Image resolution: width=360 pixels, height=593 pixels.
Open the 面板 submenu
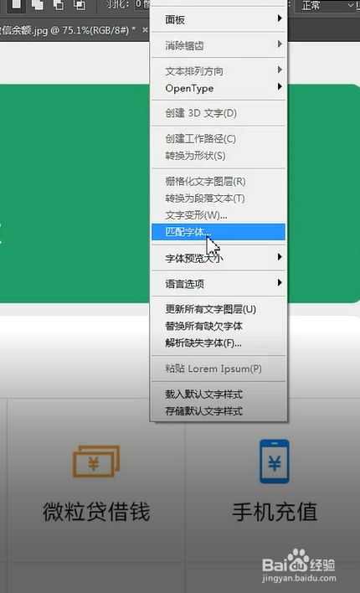coord(219,19)
